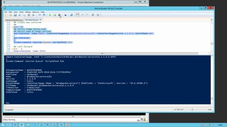Show script pane on top layout icon
The height and width of the screenshot is (127, 227).
tap(78, 15)
